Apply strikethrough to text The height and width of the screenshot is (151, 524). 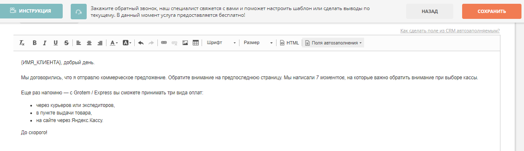[66, 43]
